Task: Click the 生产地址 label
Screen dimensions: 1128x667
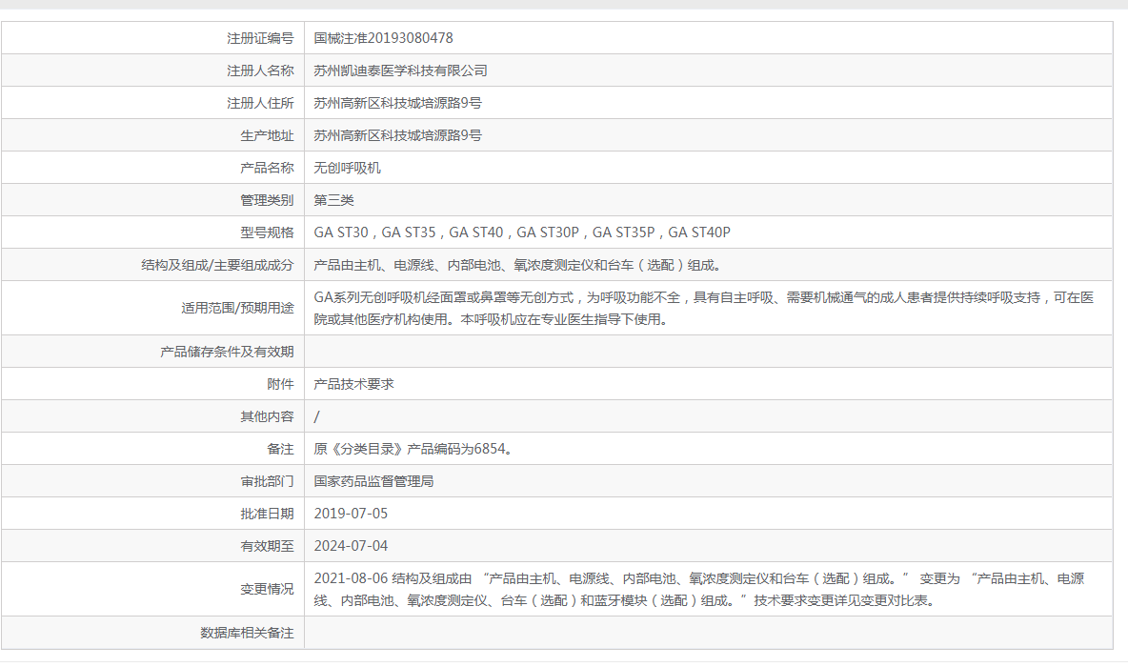Action: (267, 135)
